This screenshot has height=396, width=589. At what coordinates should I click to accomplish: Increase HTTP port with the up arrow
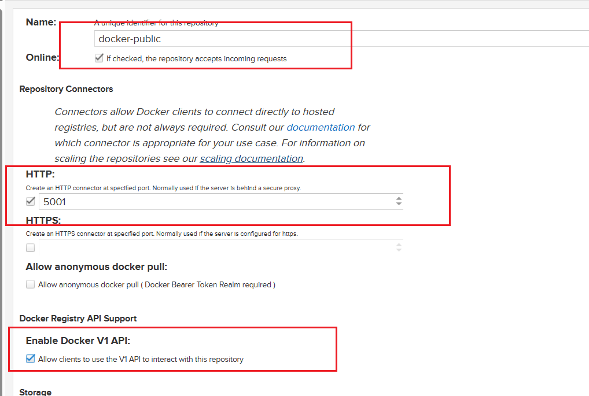[x=399, y=199]
